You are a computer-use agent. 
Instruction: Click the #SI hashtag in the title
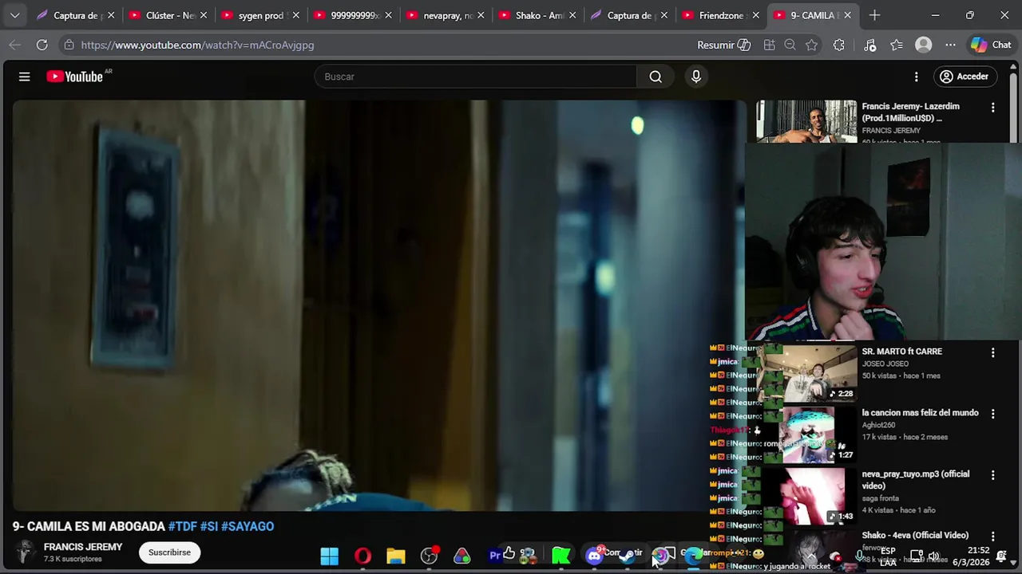pos(208,526)
